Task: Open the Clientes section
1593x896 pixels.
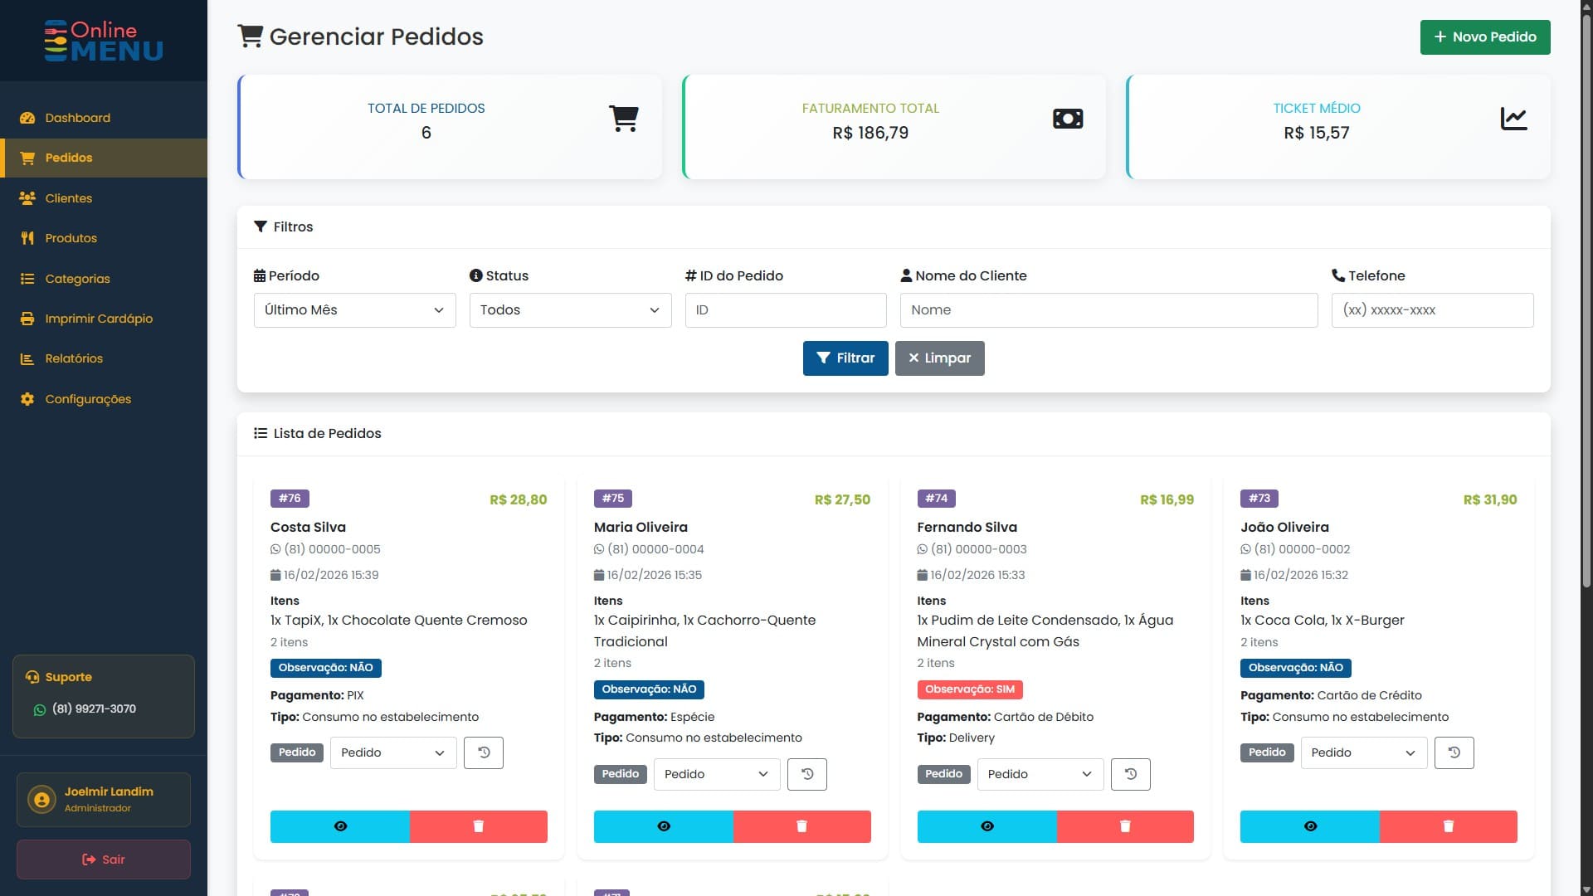Action: [x=67, y=198]
